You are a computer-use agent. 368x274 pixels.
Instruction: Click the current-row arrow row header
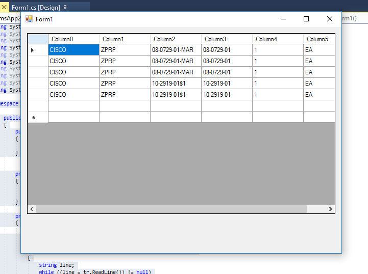pyautogui.click(x=38, y=50)
